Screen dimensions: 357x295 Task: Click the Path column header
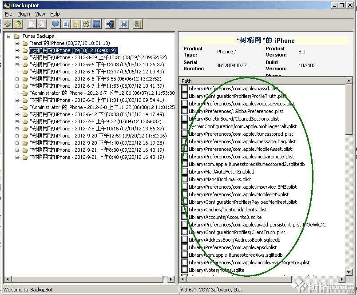262,81
